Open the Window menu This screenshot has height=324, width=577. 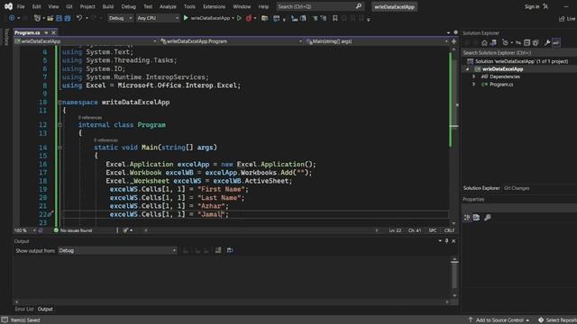[x=242, y=6]
